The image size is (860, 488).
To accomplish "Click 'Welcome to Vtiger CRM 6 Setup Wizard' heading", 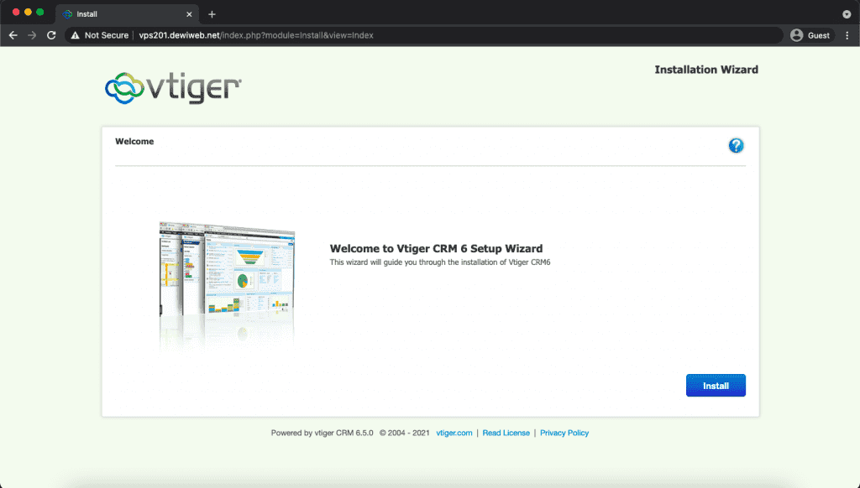I will (x=436, y=248).
